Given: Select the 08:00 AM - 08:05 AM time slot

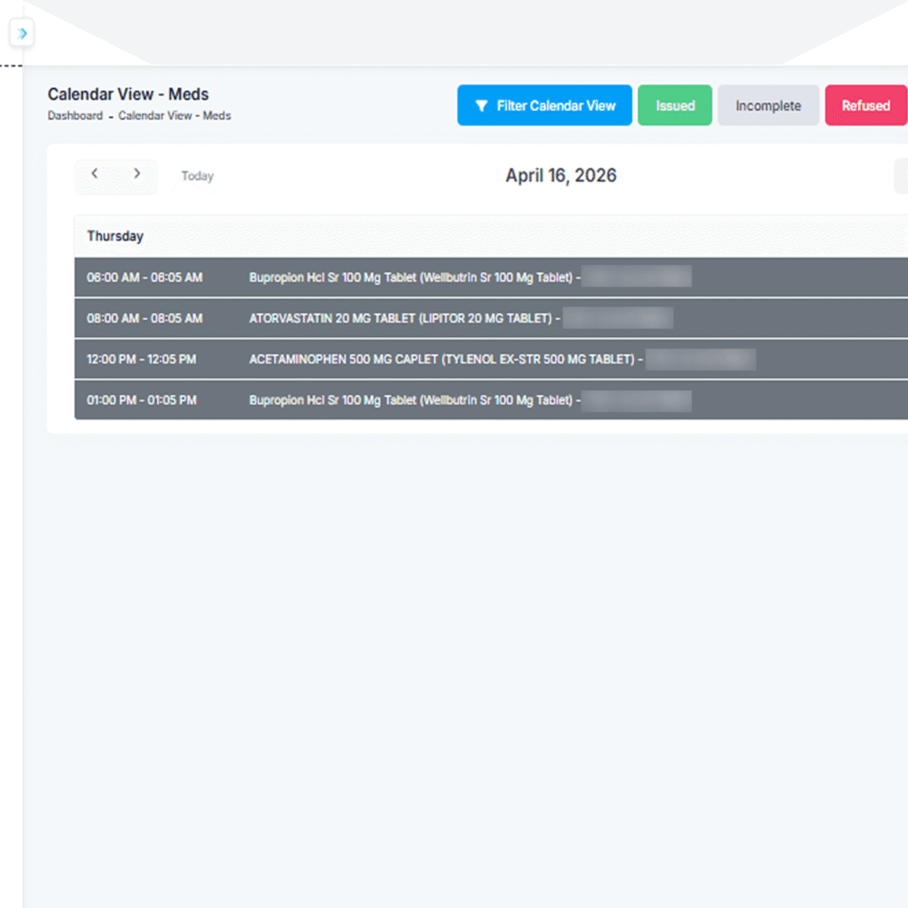Looking at the screenshot, I should click(145, 318).
